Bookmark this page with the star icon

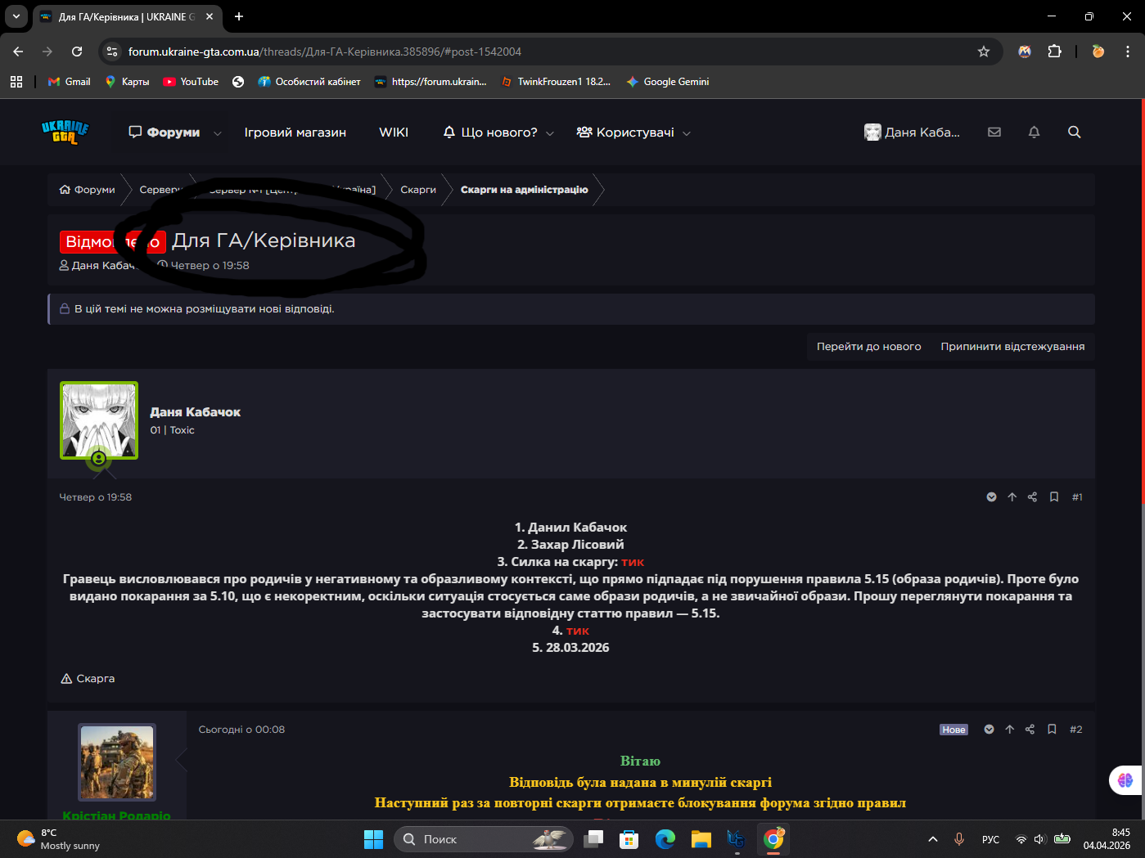984,52
